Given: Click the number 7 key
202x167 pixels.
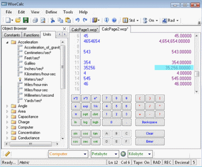Looking at the screenshot, I should (x=106, y=98).
